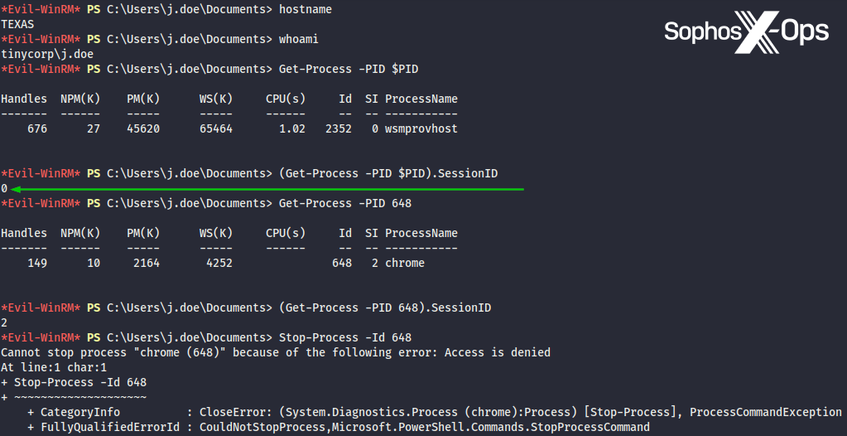Click the CPU(s) value 1.02
Viewport: 847px width, 436px height.
tap(292, 129)
